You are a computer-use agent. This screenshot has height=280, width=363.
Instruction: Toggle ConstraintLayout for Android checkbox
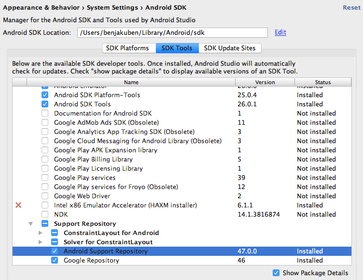point(55,233)
